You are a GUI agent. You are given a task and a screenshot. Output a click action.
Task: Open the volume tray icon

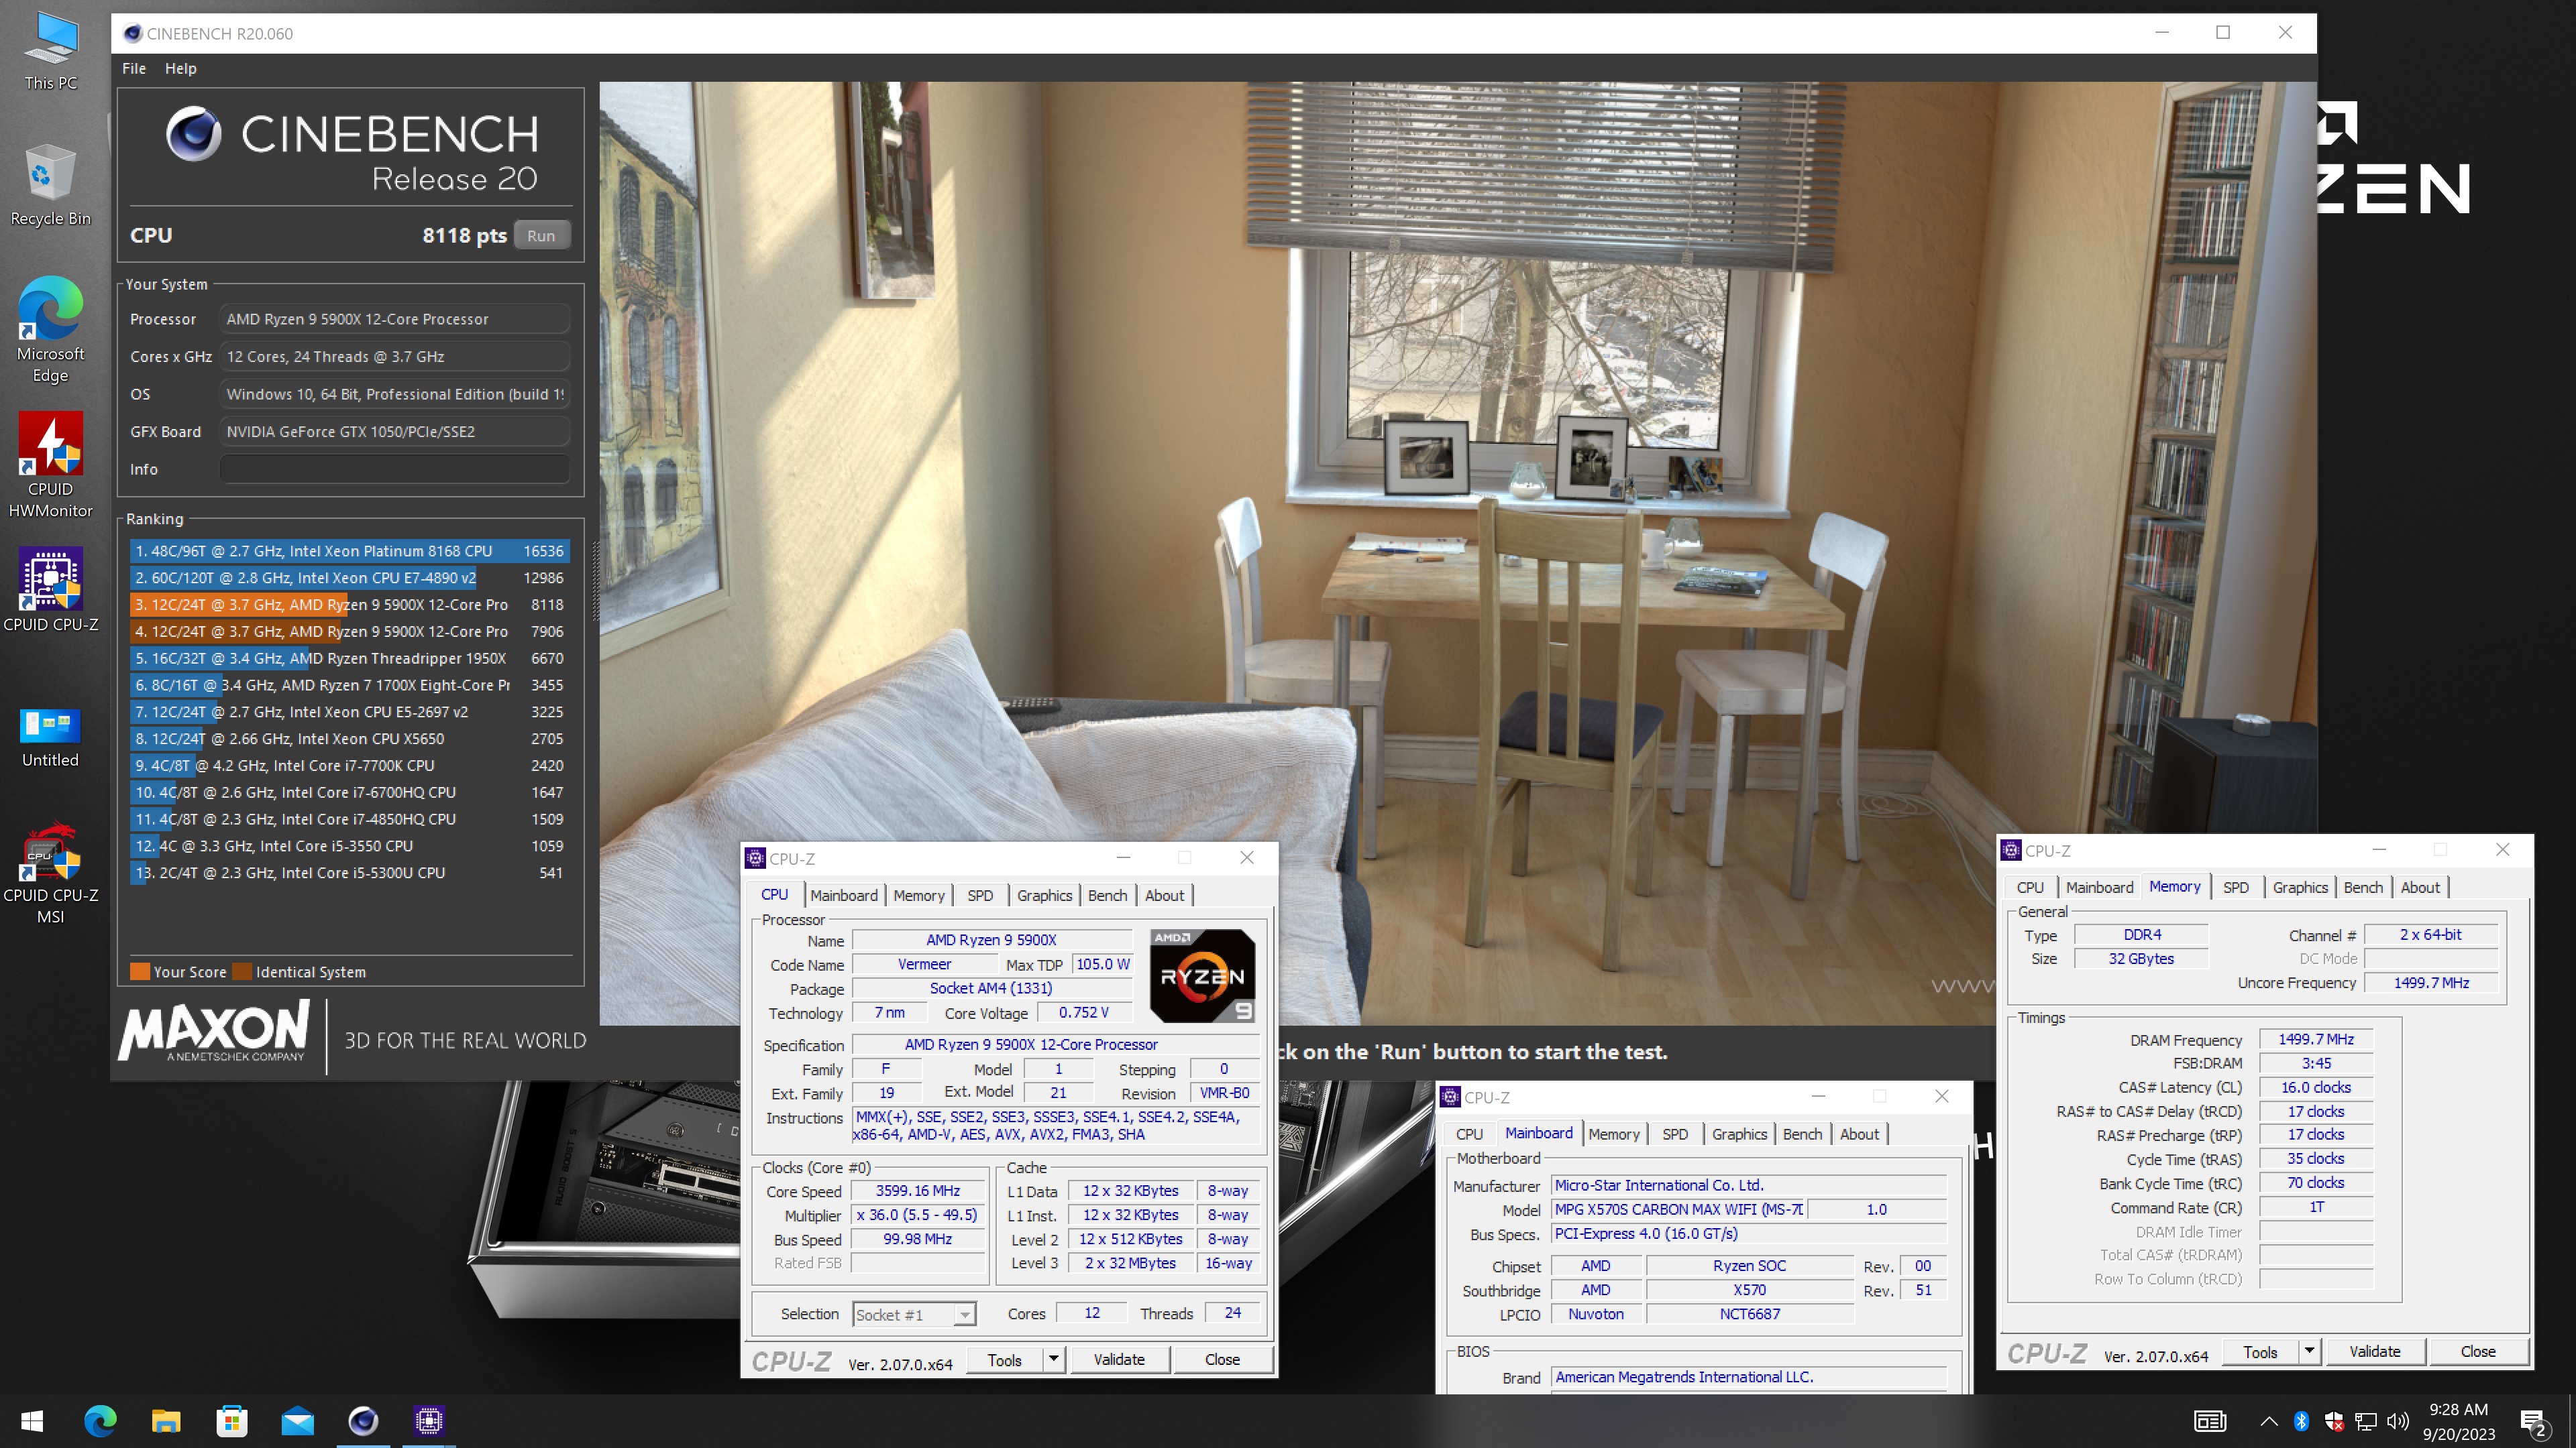(2397, 1421)
